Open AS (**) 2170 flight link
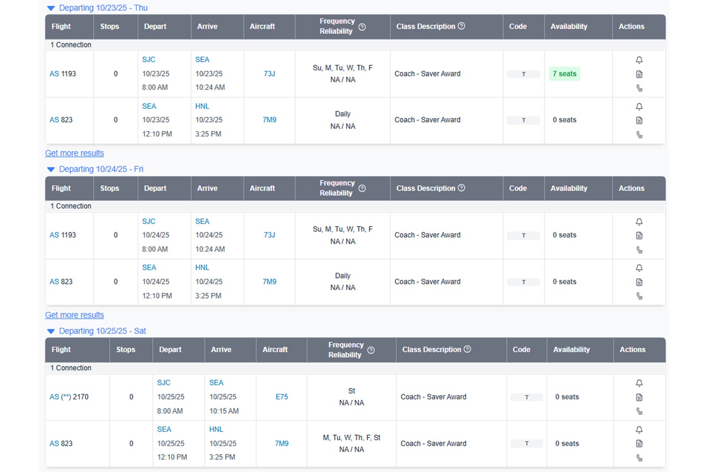708x472 pixels. [x=69, y=397]
